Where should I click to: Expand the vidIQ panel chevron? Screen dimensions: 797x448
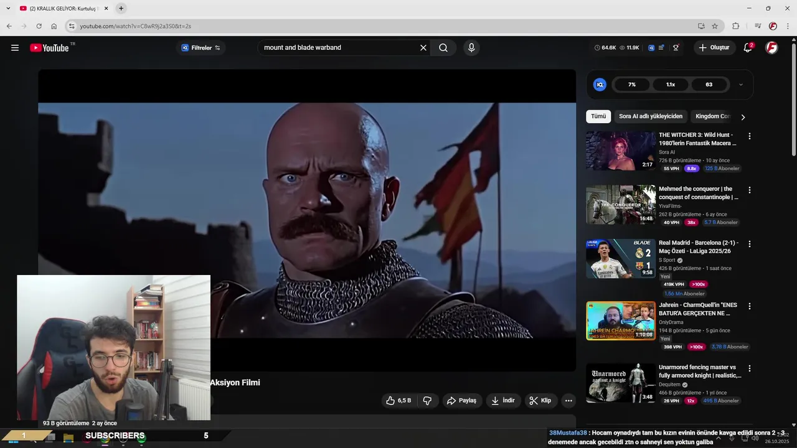pos(741,85)
